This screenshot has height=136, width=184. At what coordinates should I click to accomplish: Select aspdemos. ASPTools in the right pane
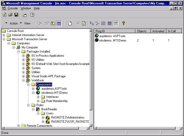[112, 36]
